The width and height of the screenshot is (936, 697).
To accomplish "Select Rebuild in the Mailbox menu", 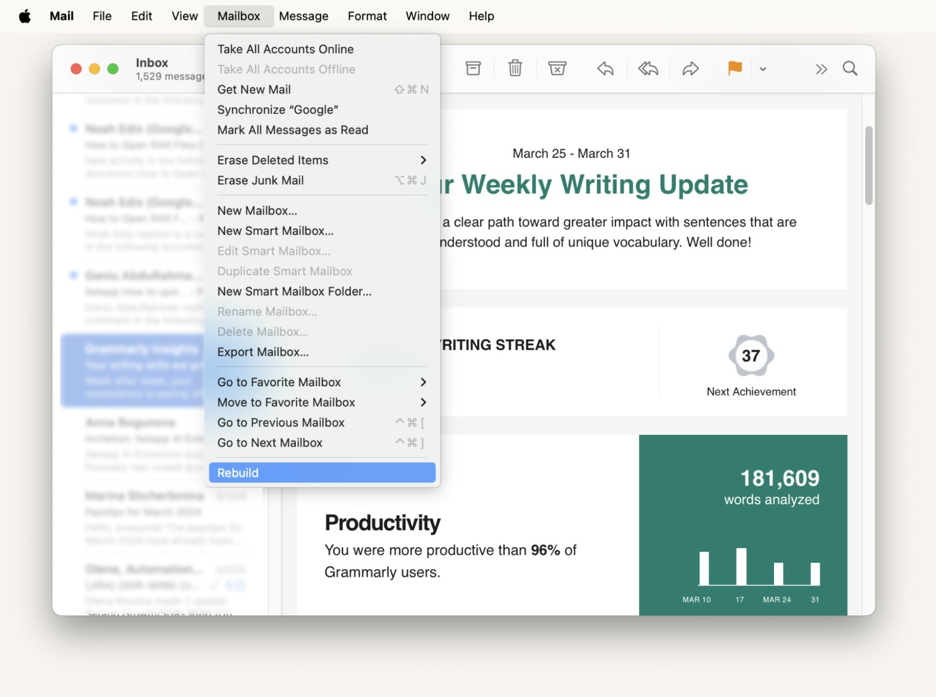I will coord(322,473).
